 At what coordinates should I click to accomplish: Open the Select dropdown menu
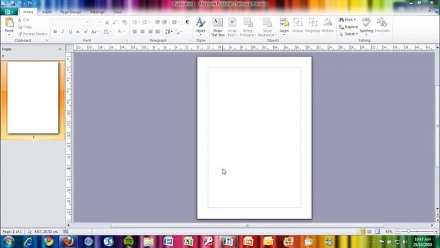click(349, 34)
